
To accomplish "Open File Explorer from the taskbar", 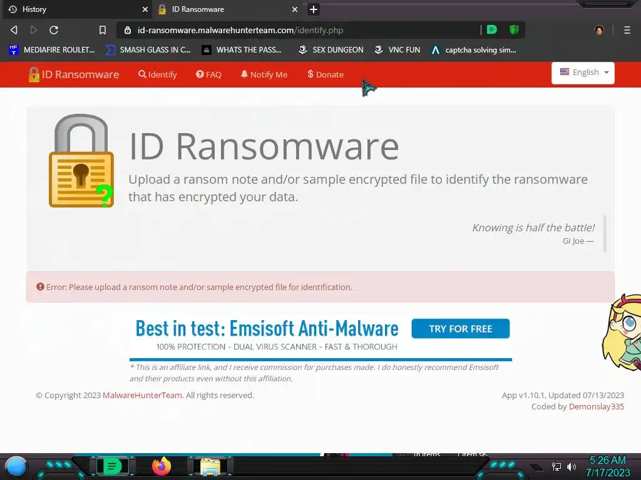I will click(210, 466).
